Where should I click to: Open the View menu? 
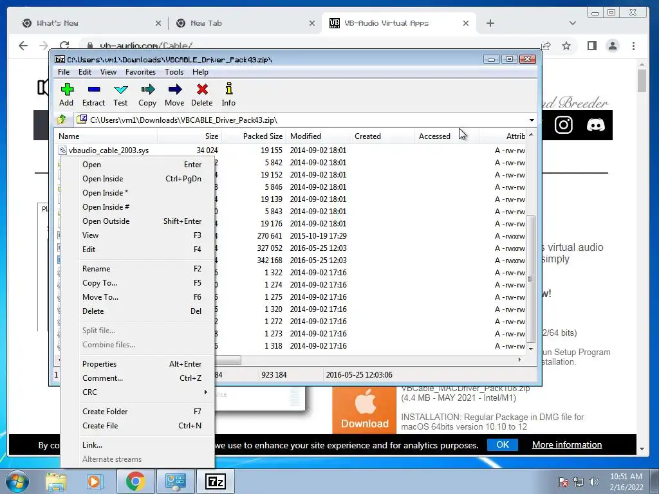(108, 72)
